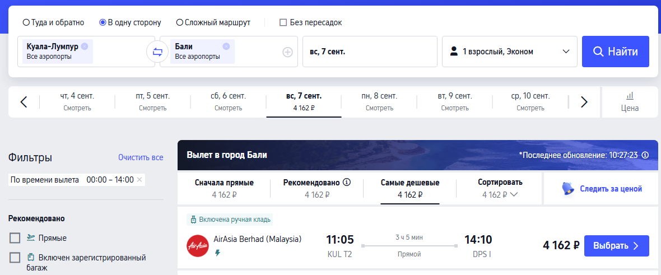Add another destination with plus icon

click(287, 52)
